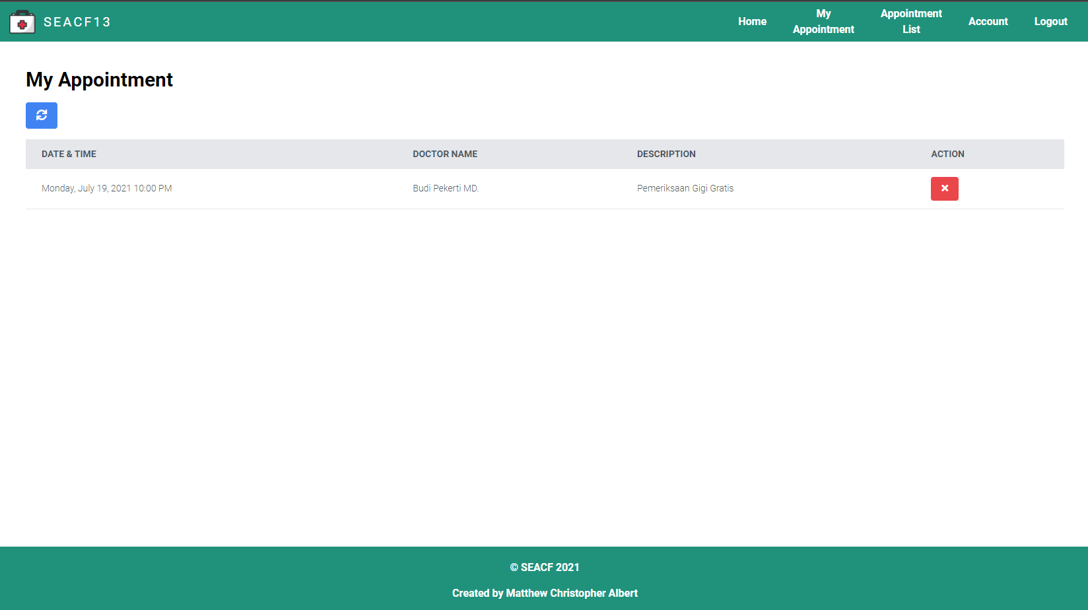Click the SEACF13 brand title
The height and width of the screenshot is (610, 1088).
point(77,22)
